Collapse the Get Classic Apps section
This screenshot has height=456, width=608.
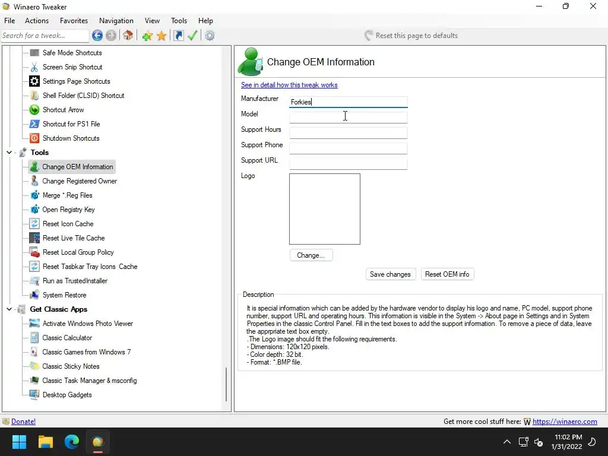(x=9, y=309)
